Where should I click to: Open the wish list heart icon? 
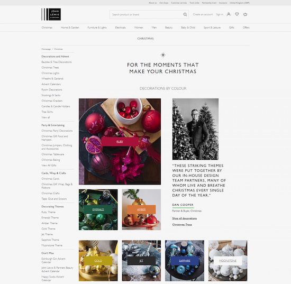tap(237, 14)
